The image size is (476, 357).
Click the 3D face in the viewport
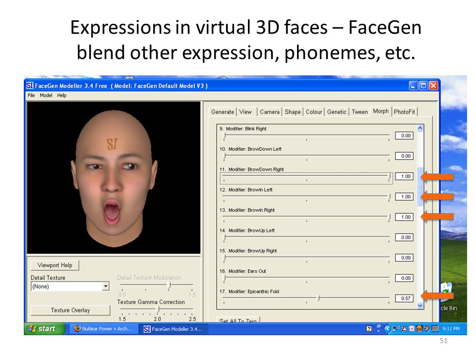point(114,179)
